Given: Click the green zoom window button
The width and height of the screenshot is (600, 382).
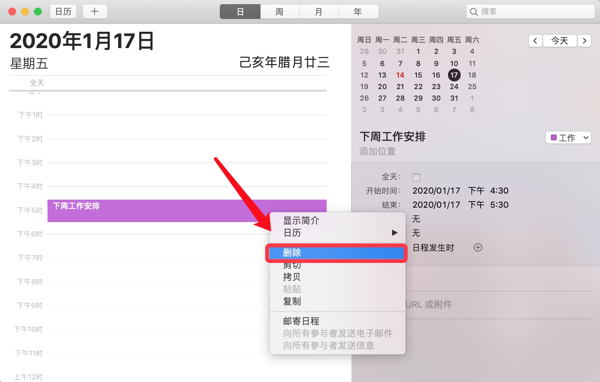Looking at the screenshot, I should coord(38,12).
